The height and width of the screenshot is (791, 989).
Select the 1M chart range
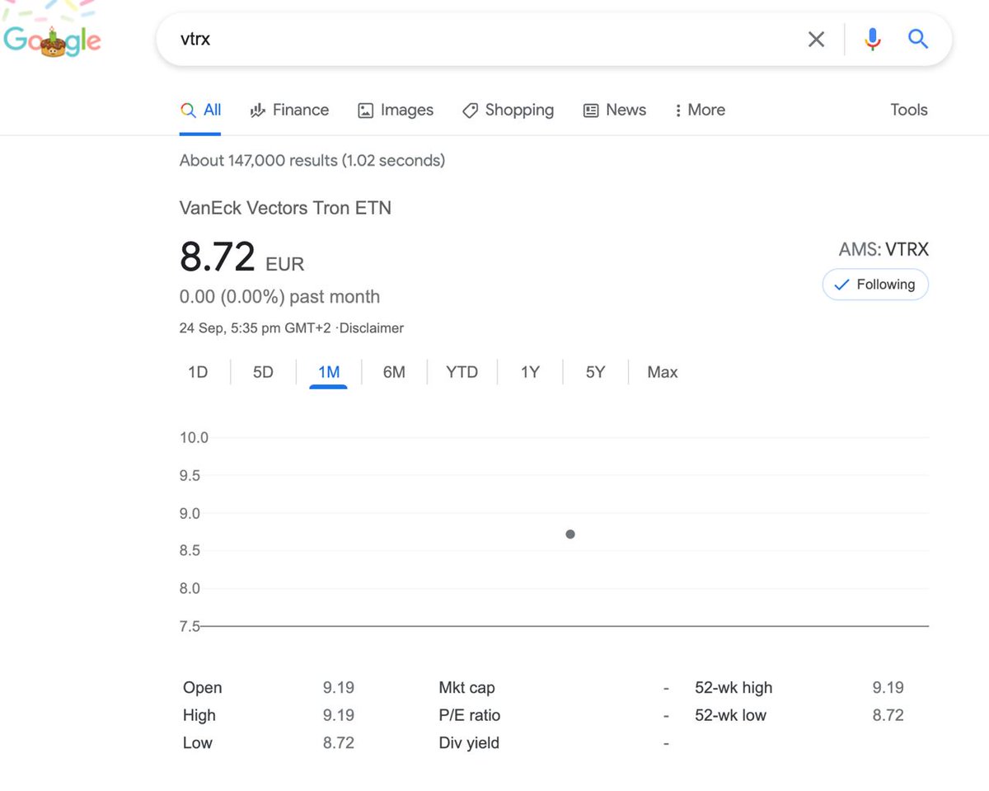point(329,372)
